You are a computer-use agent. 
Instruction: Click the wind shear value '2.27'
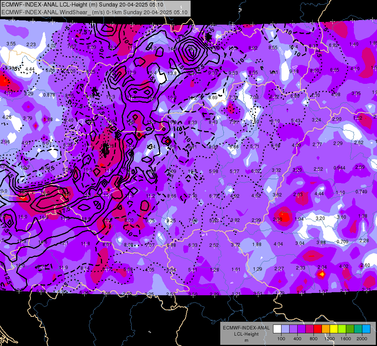pyautogui.click(x=279, y=269)
